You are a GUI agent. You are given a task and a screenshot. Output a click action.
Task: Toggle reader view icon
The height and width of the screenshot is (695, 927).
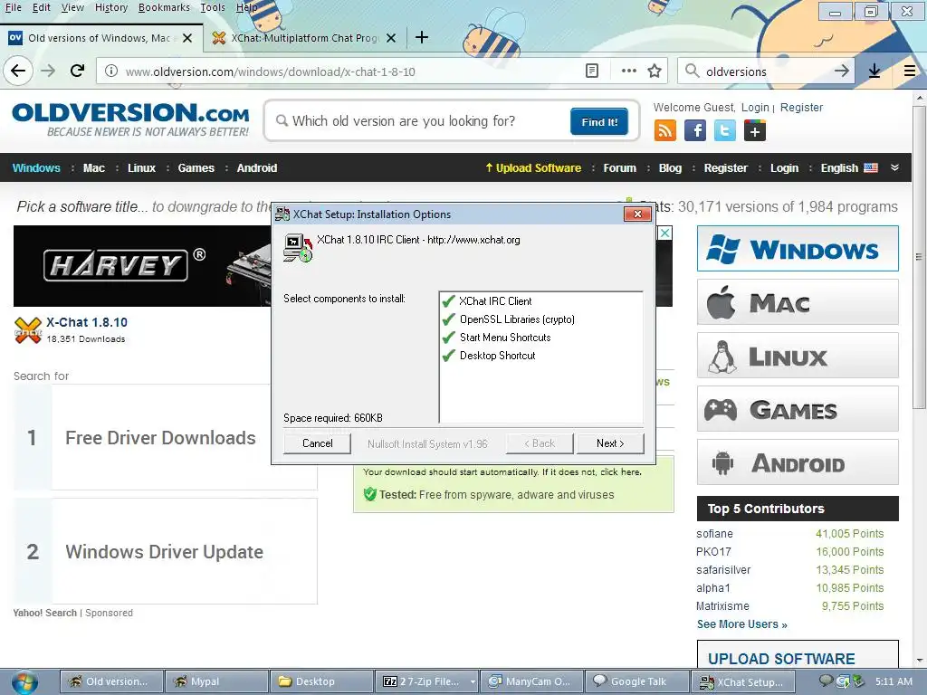pos(592,71)
